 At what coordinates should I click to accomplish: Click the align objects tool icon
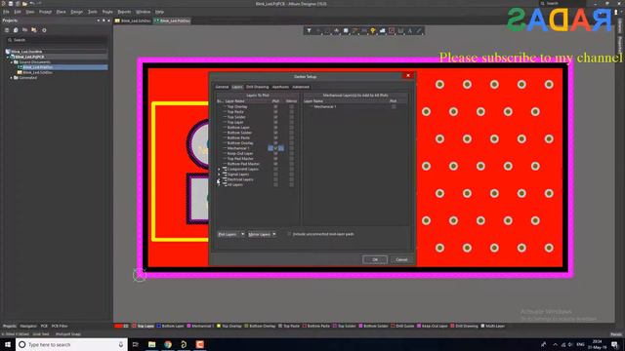point(336,30)
